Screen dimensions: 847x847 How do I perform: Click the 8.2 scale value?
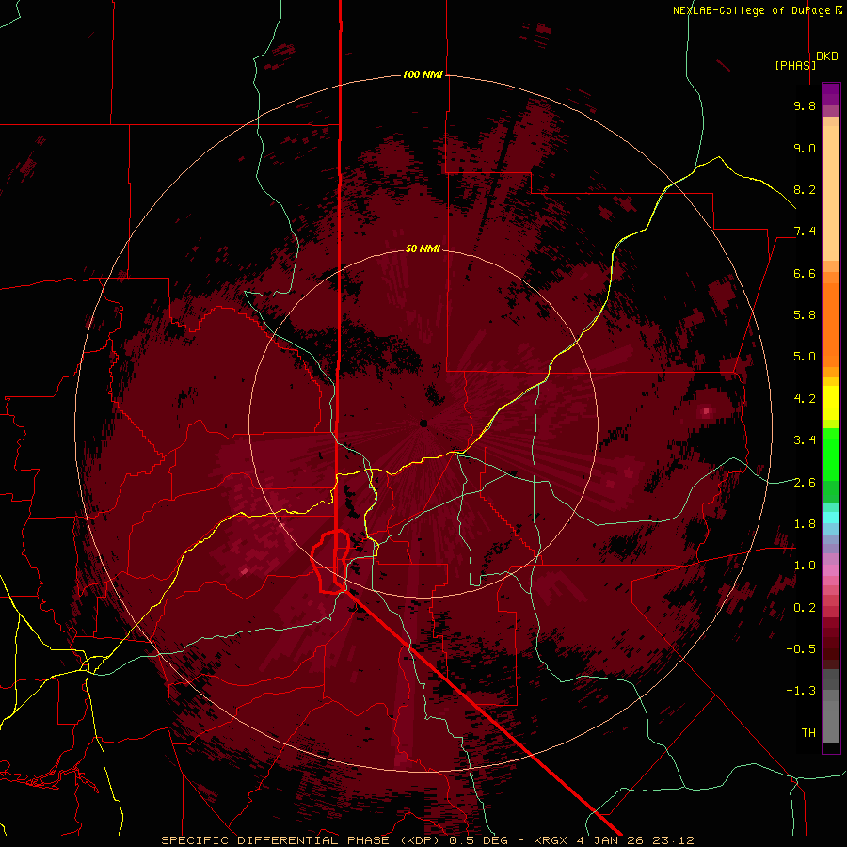point(805,189)
